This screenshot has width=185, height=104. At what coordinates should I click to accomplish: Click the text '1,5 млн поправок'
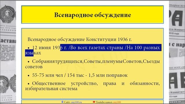108,75
